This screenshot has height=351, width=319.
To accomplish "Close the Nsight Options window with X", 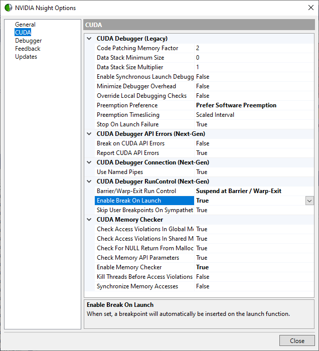I will 310,8.
